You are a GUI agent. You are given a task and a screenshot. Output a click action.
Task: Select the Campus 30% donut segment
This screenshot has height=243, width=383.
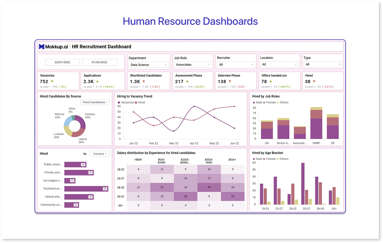[82, 122]
